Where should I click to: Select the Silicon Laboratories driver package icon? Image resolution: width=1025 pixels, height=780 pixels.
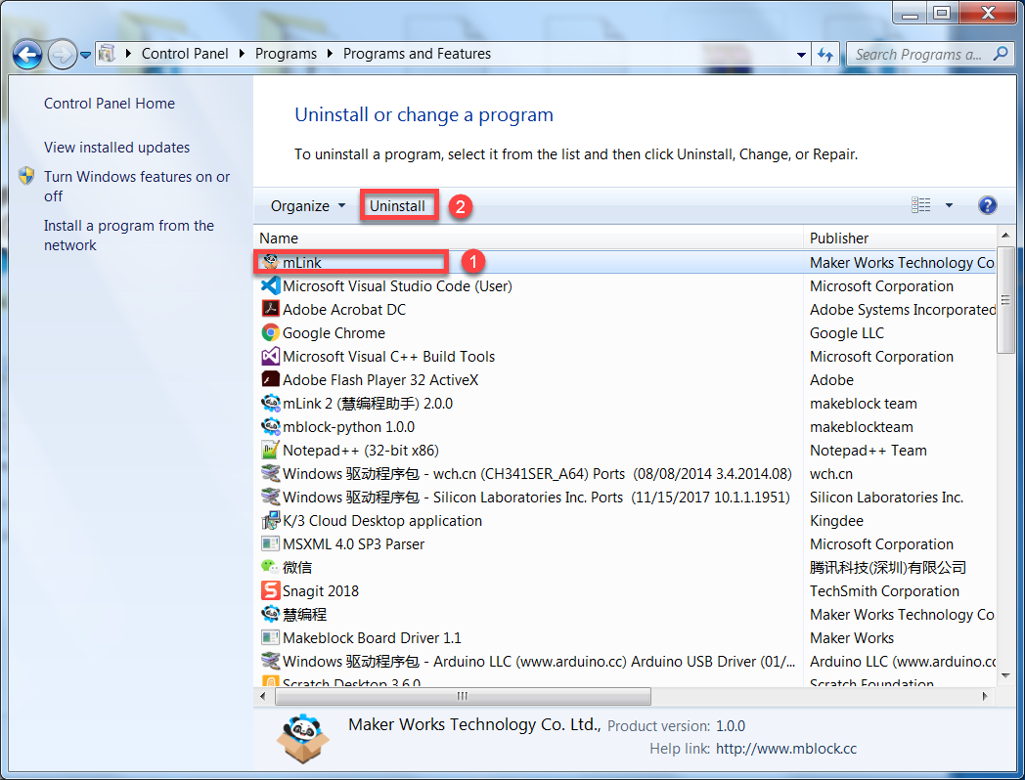pos(270,498)
